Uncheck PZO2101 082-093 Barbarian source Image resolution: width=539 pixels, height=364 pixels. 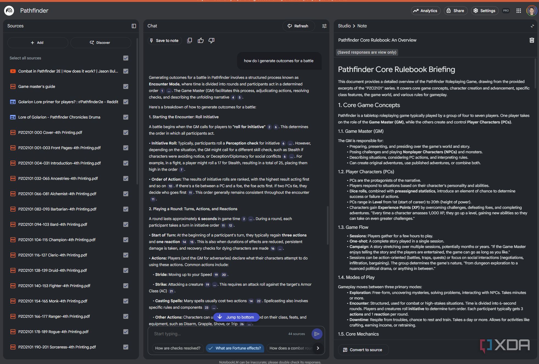[x=126, y=209]
